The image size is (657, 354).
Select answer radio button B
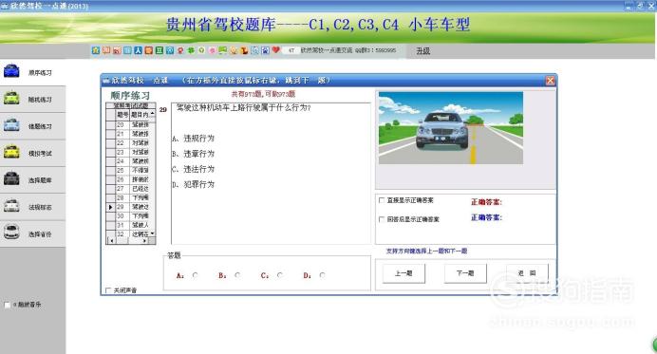(x=237, y=275)
